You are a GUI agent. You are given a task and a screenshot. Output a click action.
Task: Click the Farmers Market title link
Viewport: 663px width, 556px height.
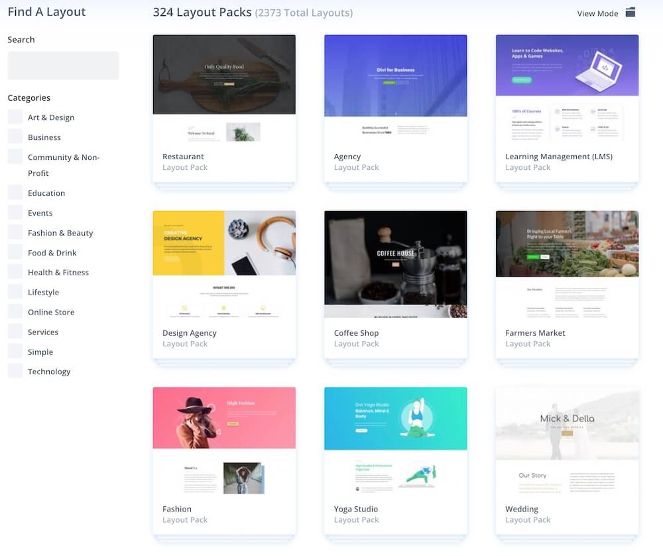click(535, 333)
